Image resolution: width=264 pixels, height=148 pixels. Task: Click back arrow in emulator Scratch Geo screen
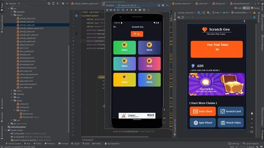(x=115, y=27)
